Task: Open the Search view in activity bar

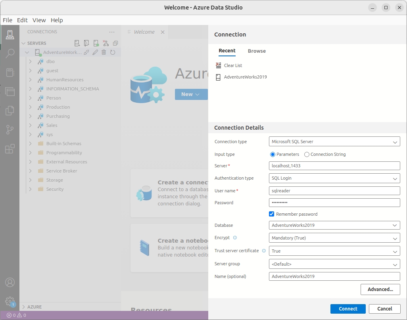Action: tap(10, 53)
